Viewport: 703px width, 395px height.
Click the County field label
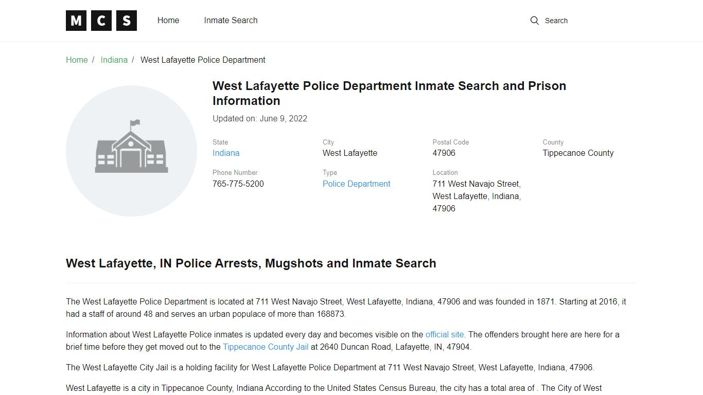[553, 142]
